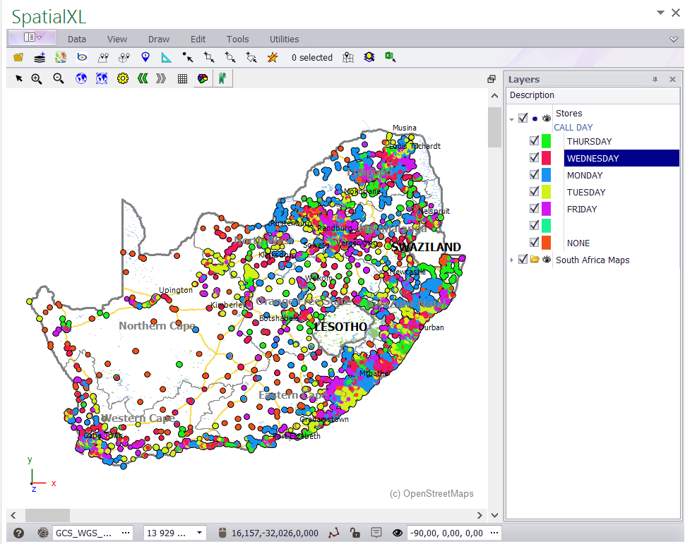
Task: Click the red WEDNESDAY color swatch
Action: click(x=546, y=158)
